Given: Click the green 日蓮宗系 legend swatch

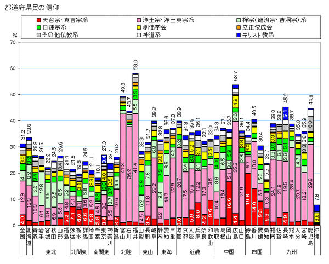Looking at the screenshot, I should pyautogui.click(x=38, y=27).
